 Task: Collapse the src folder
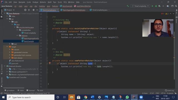coord(7,19)
